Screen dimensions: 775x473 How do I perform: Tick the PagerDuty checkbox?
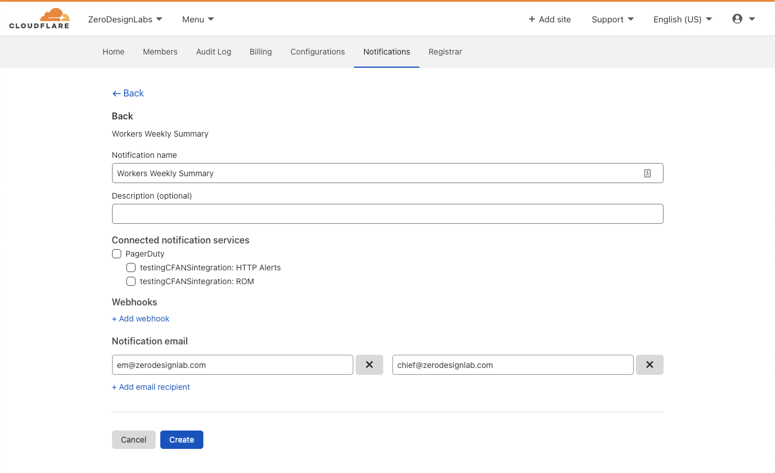click(x=117, y=254)
